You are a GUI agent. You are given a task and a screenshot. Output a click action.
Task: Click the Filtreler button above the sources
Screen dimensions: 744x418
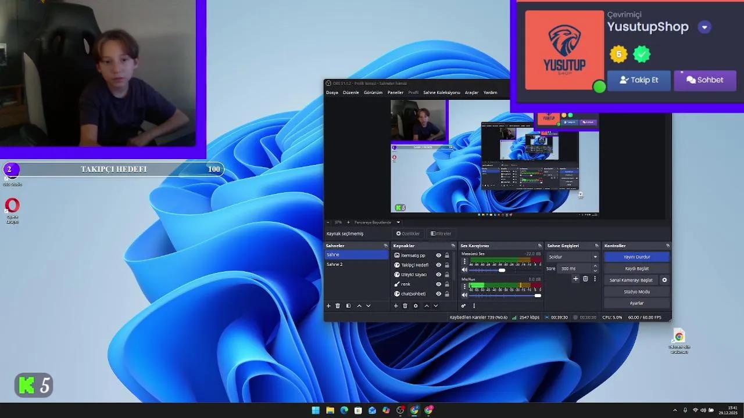441,233
